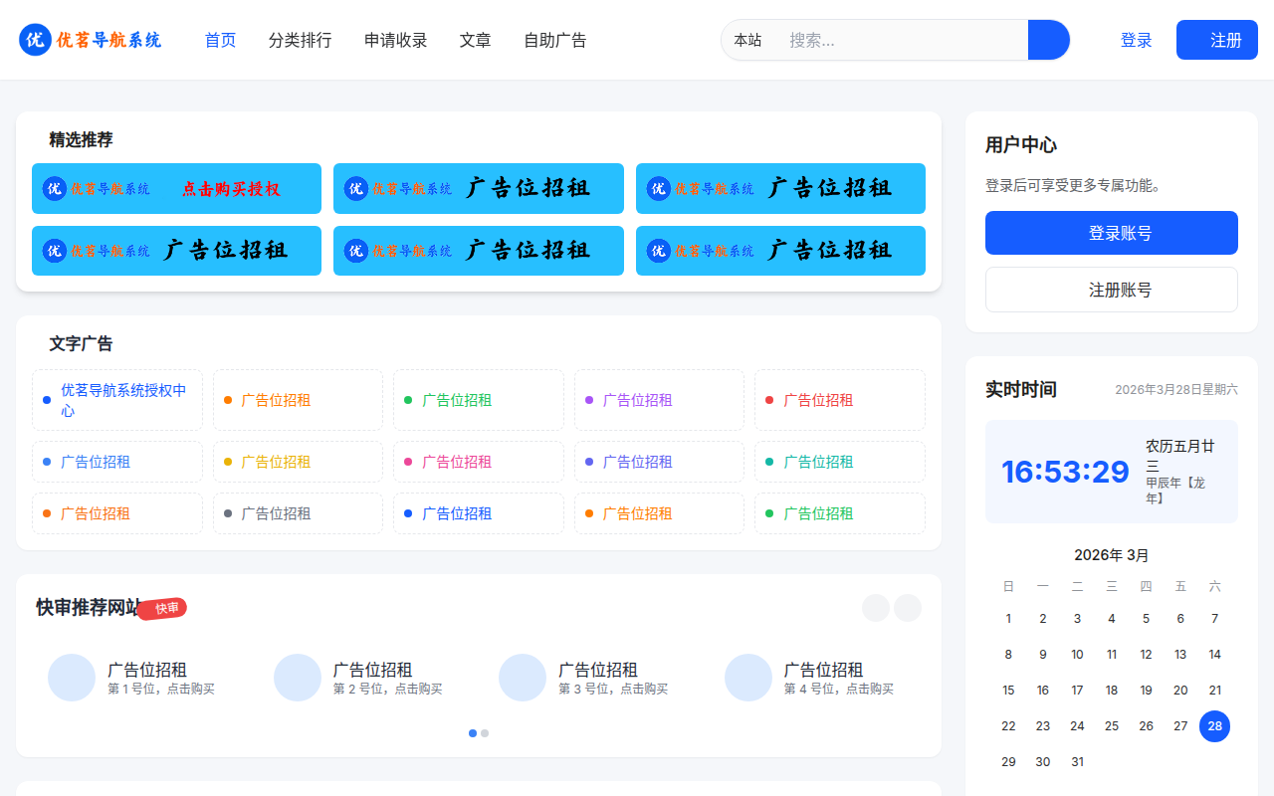Open the 文章 menu item

475,40
